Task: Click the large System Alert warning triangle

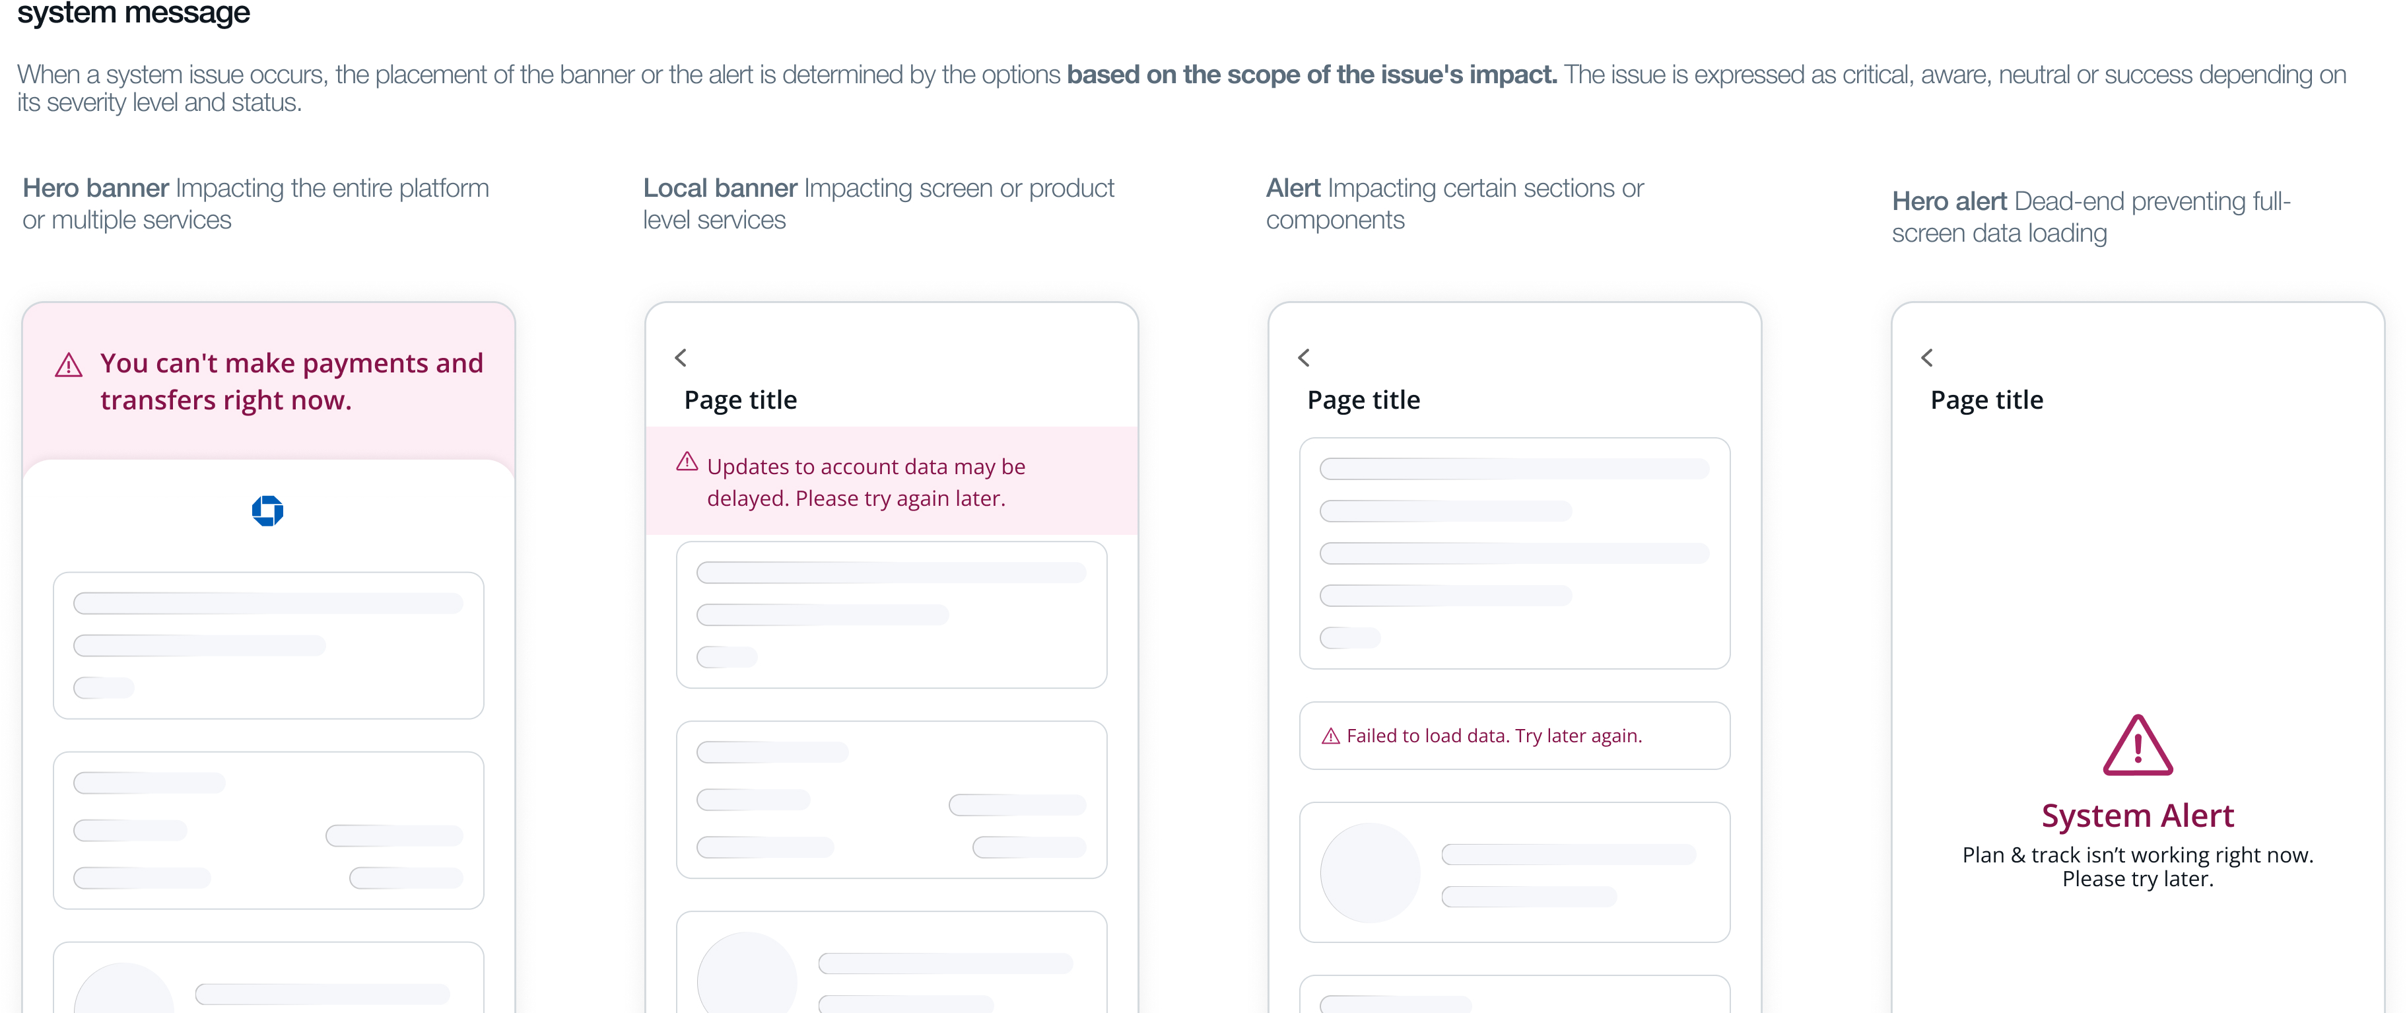Action: pyautogui.click(x=2137, y=746)
